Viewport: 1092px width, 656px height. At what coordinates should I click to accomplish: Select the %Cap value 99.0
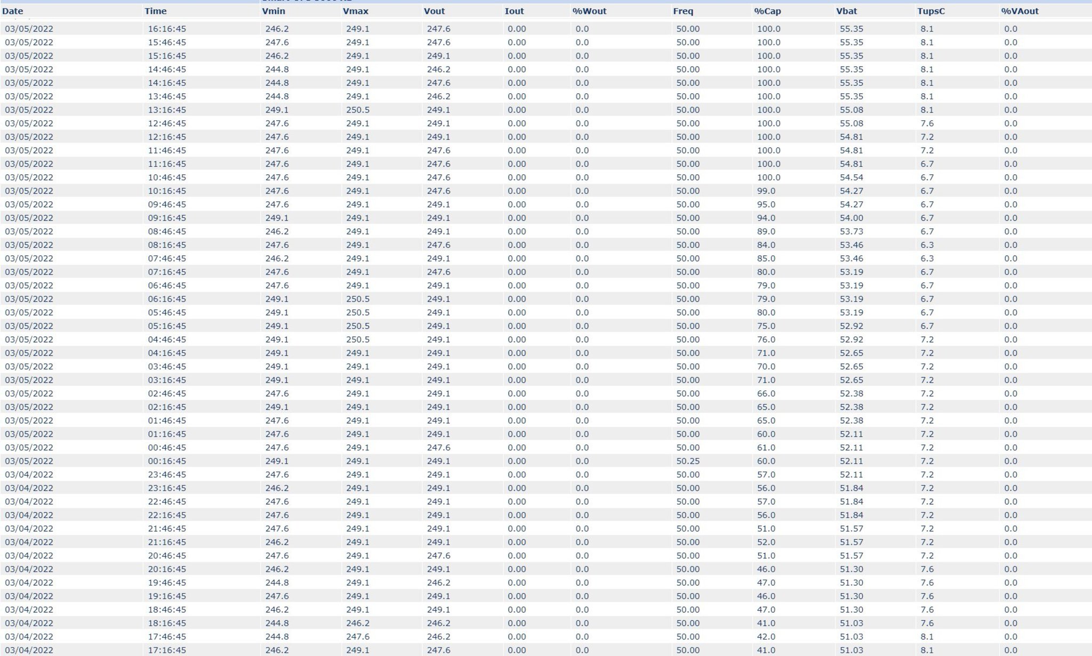coord(766,191)
